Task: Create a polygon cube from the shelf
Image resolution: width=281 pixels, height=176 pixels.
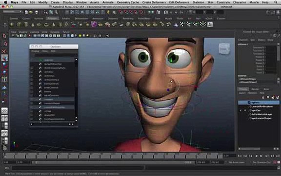Action: pos(19,24)
